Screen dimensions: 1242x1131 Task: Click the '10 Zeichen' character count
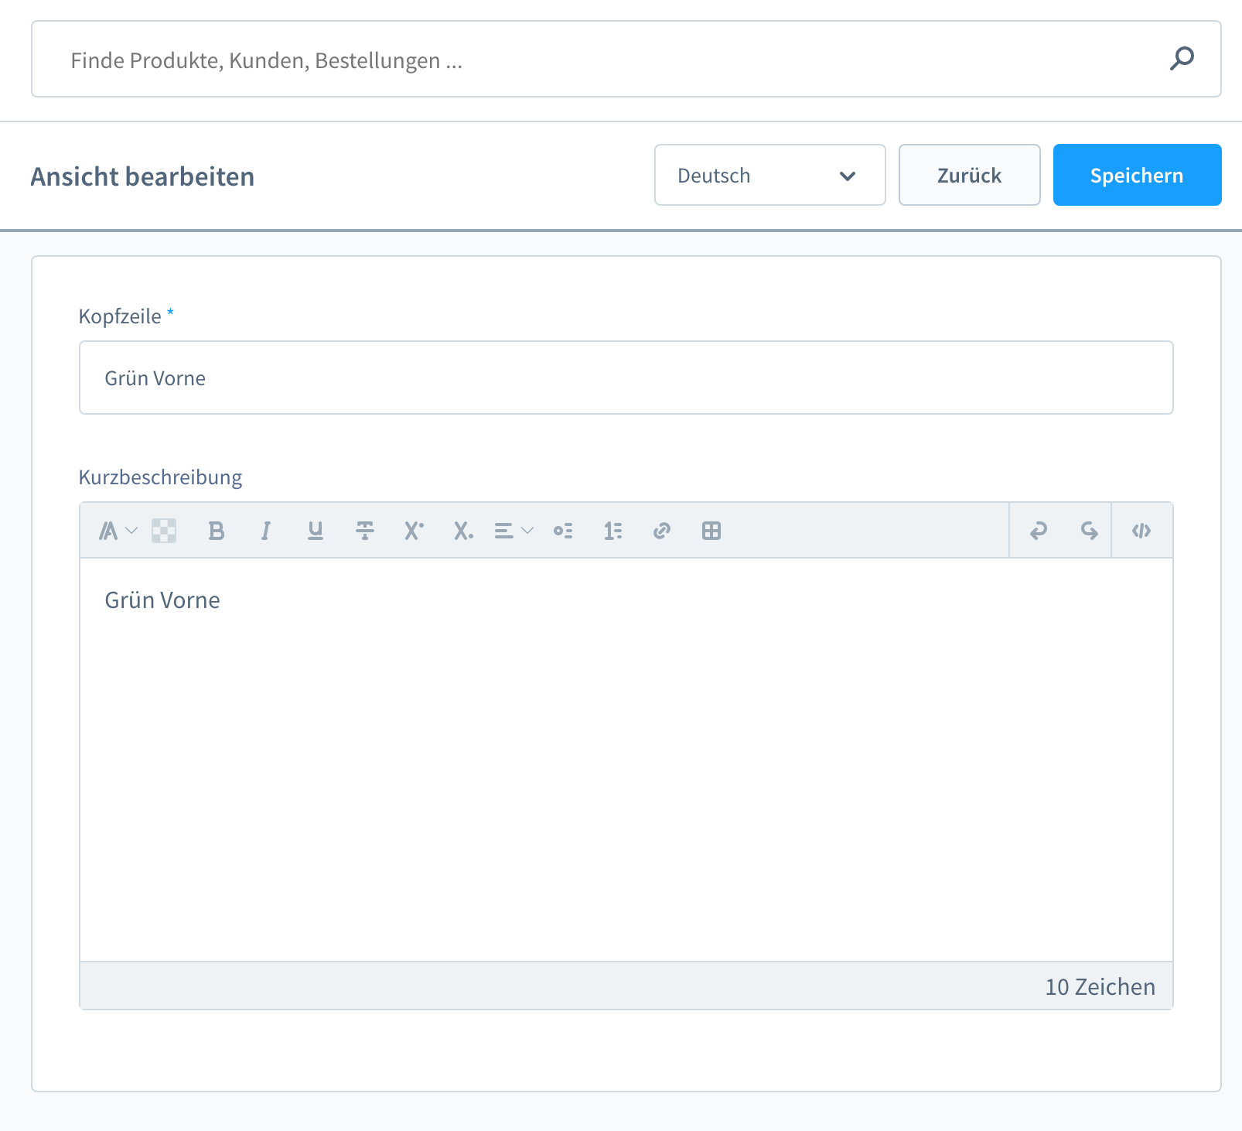(1100, 986)
